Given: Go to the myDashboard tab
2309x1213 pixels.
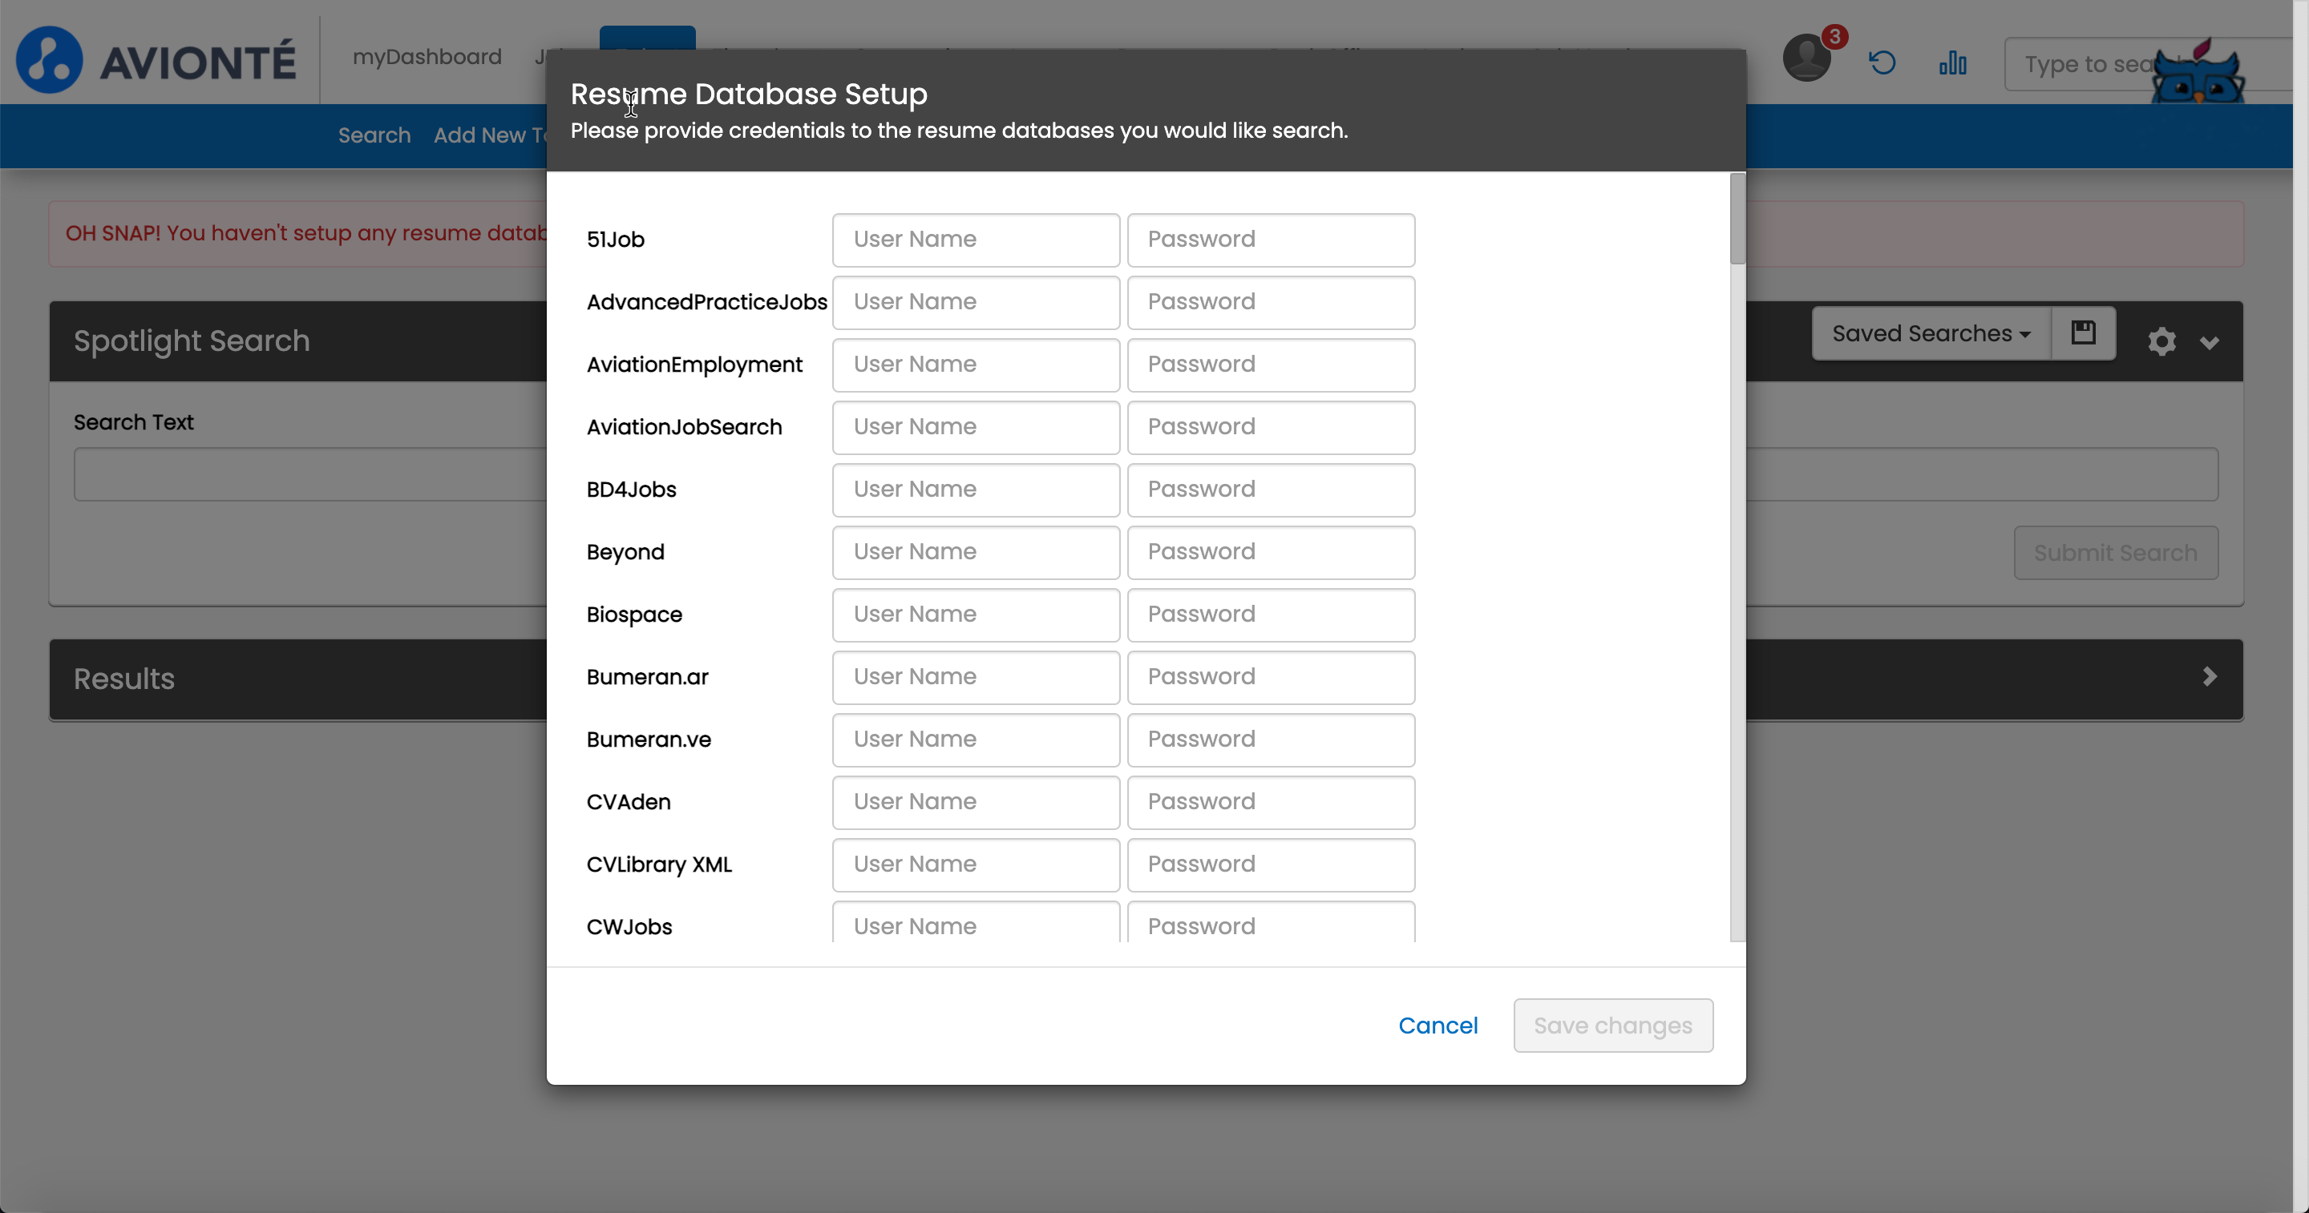Looking at the screenshot, I should point(427,56).
